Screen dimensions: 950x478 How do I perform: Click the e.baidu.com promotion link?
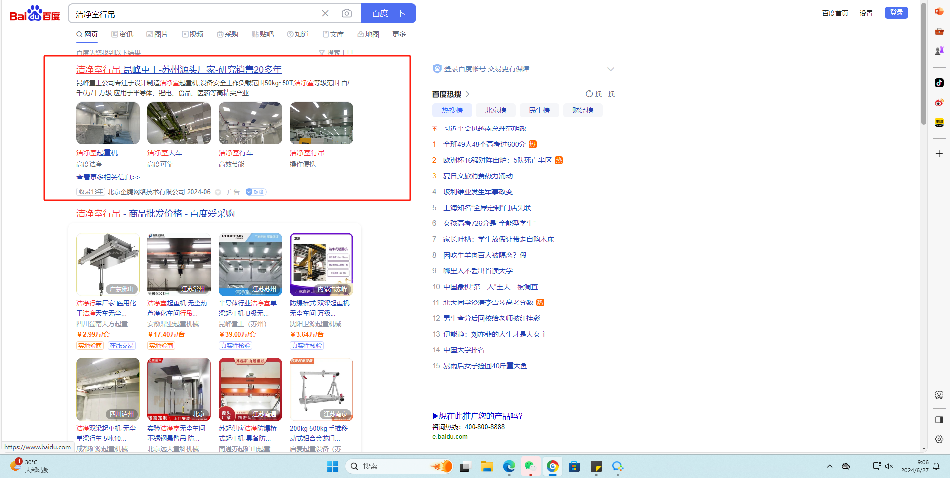tap(450, 437)
